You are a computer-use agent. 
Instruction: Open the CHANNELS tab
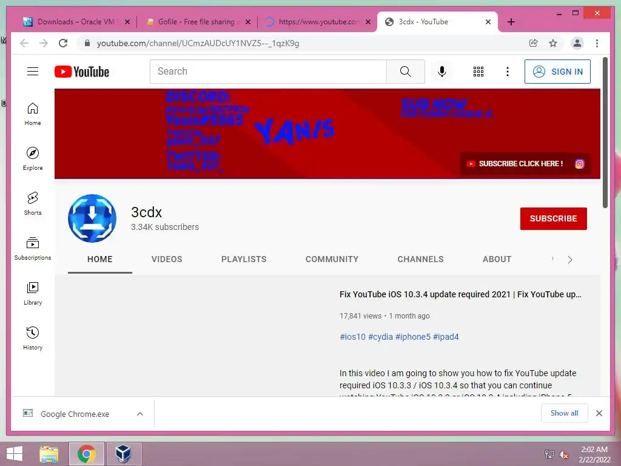tap(421, 259)
